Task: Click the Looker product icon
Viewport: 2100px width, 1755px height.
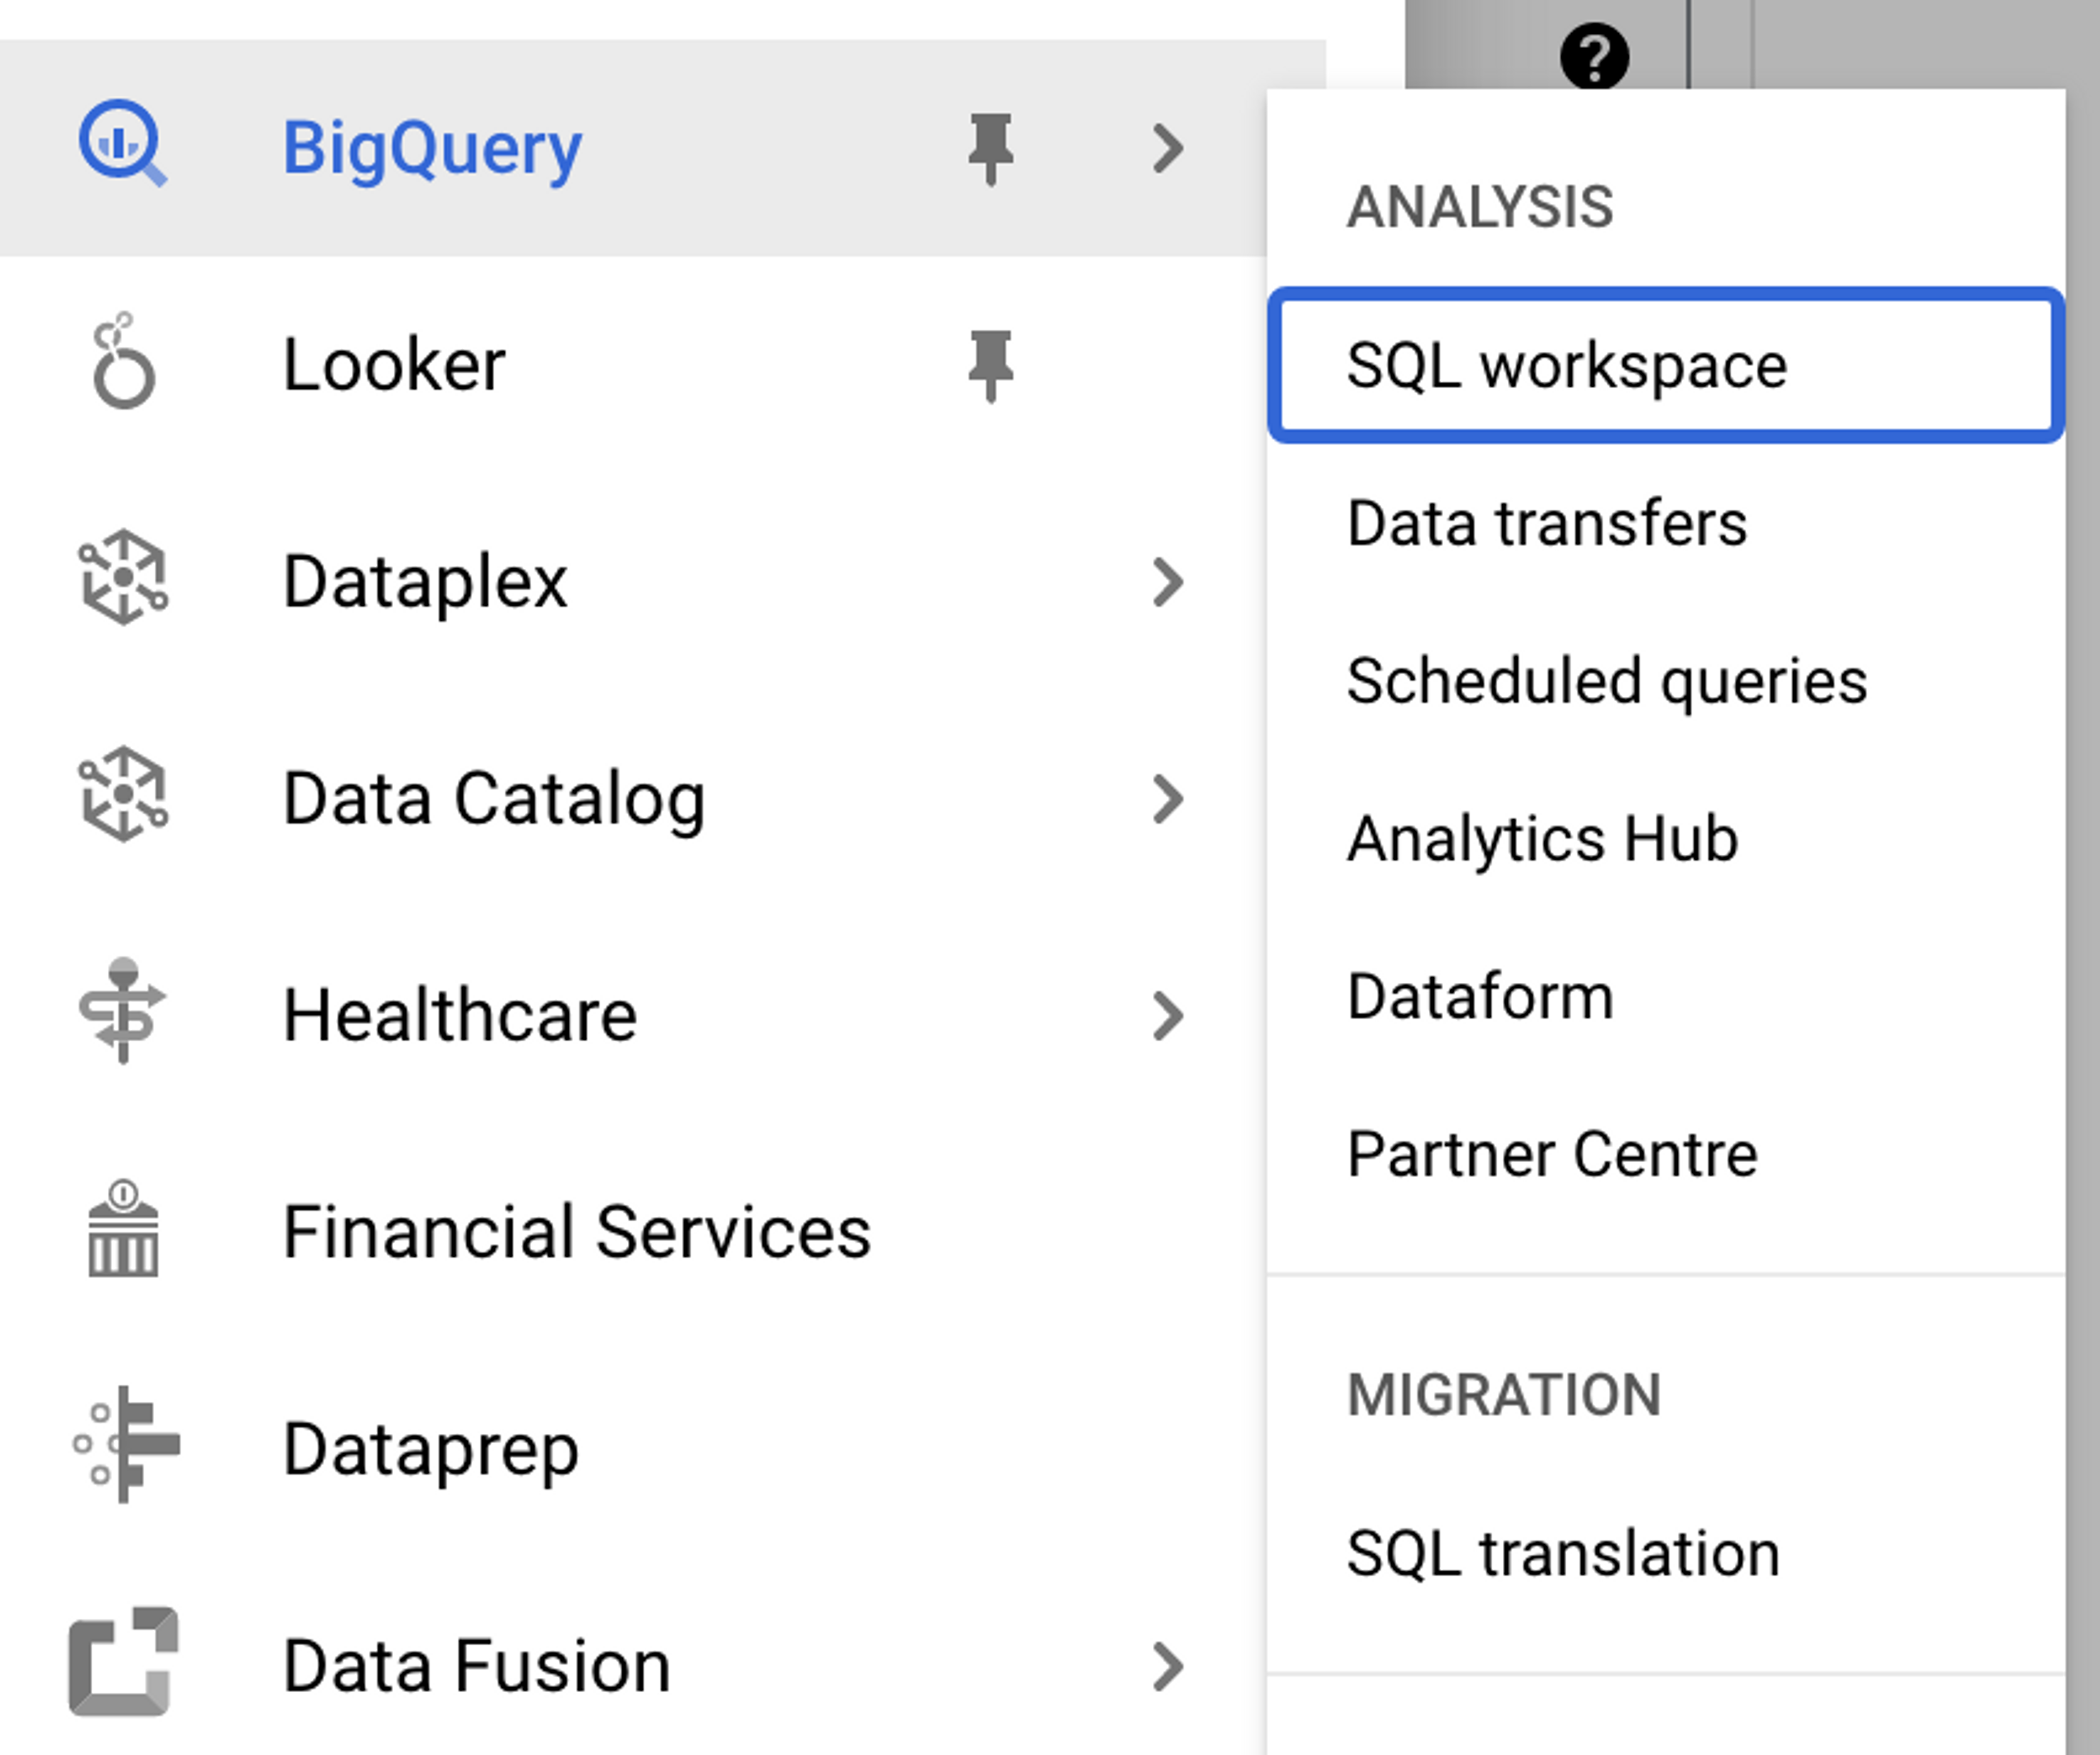Action: [123, 361]
